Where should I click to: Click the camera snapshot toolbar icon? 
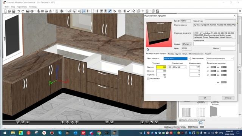tap(28, 11)
